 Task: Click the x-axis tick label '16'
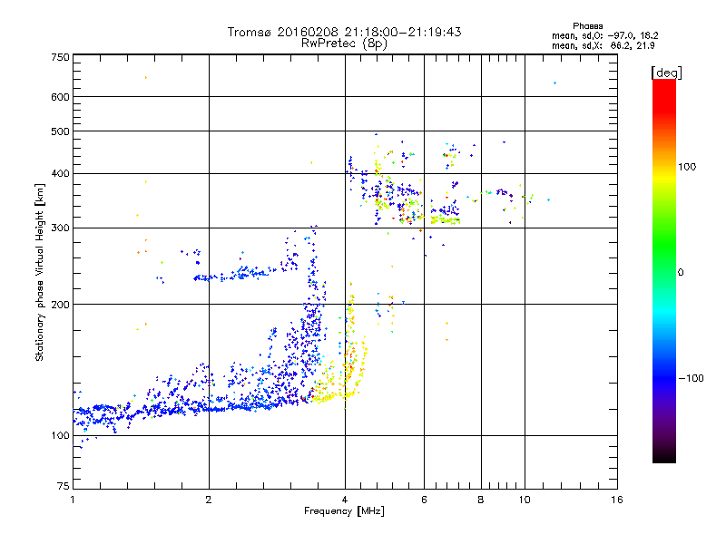click(617, 500)
